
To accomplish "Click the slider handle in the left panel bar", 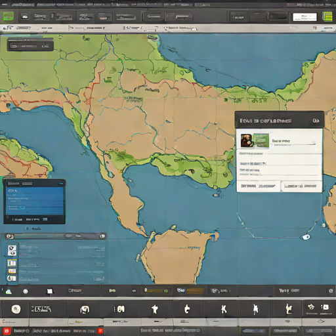I will pos(68,236).
